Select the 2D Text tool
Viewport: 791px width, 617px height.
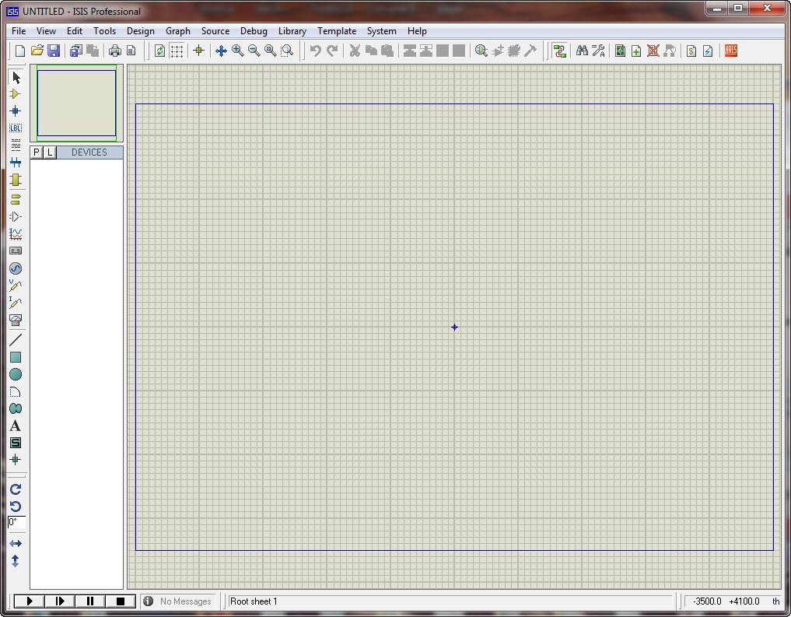click(x=16, y=426)
